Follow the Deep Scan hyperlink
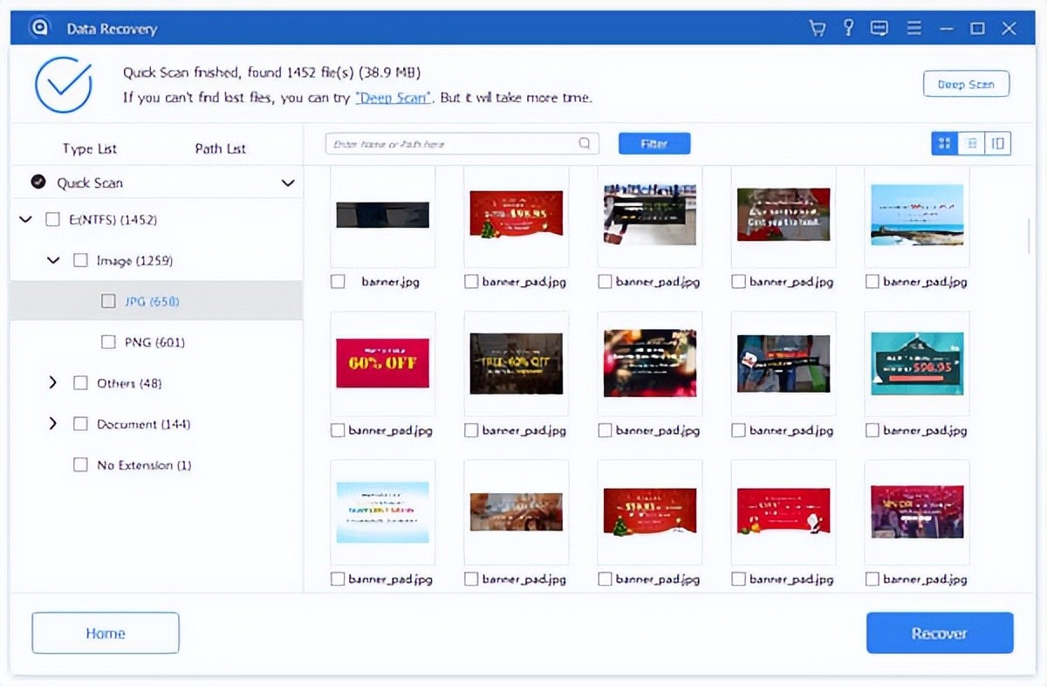The height and width of the screenshot is (686, 1047). [x=393, y=98]
